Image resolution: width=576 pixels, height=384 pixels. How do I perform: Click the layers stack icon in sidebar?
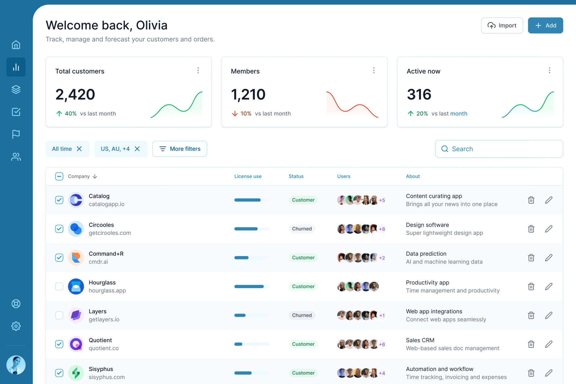[x=16, y=89]
